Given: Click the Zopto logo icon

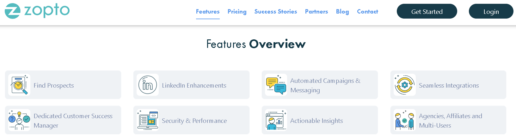Looking at the screenshot, I should pyautogui.click(x=13, y=11).
